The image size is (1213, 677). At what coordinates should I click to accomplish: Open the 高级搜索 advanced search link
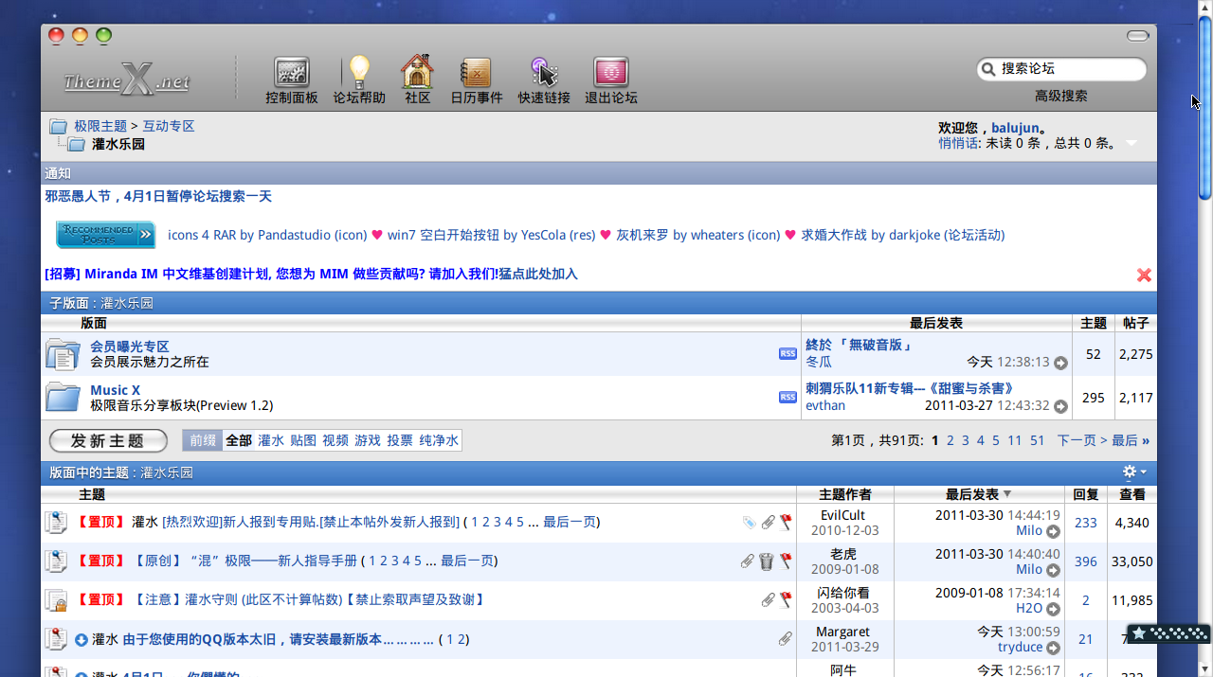[x=1060, y=96]
